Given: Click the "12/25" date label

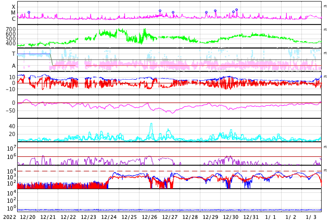Looking at the screenshot, I should (x=129, y=217).
